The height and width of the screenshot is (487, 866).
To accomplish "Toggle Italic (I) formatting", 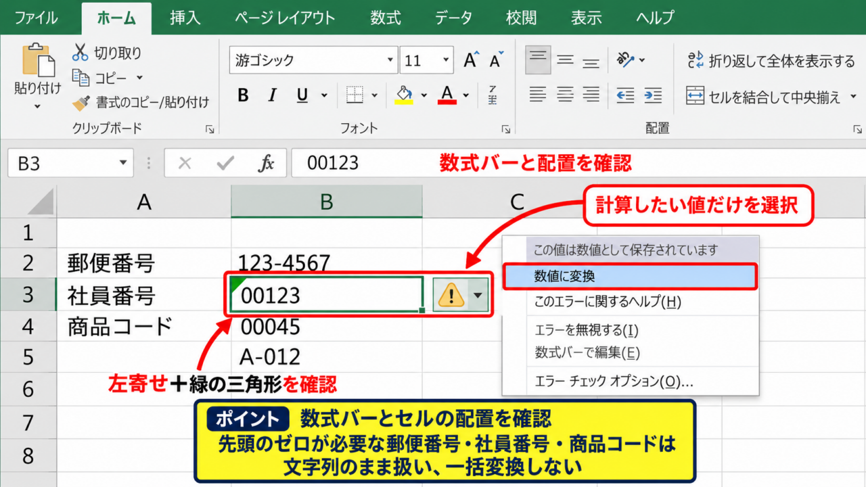I will coord(273,95).
